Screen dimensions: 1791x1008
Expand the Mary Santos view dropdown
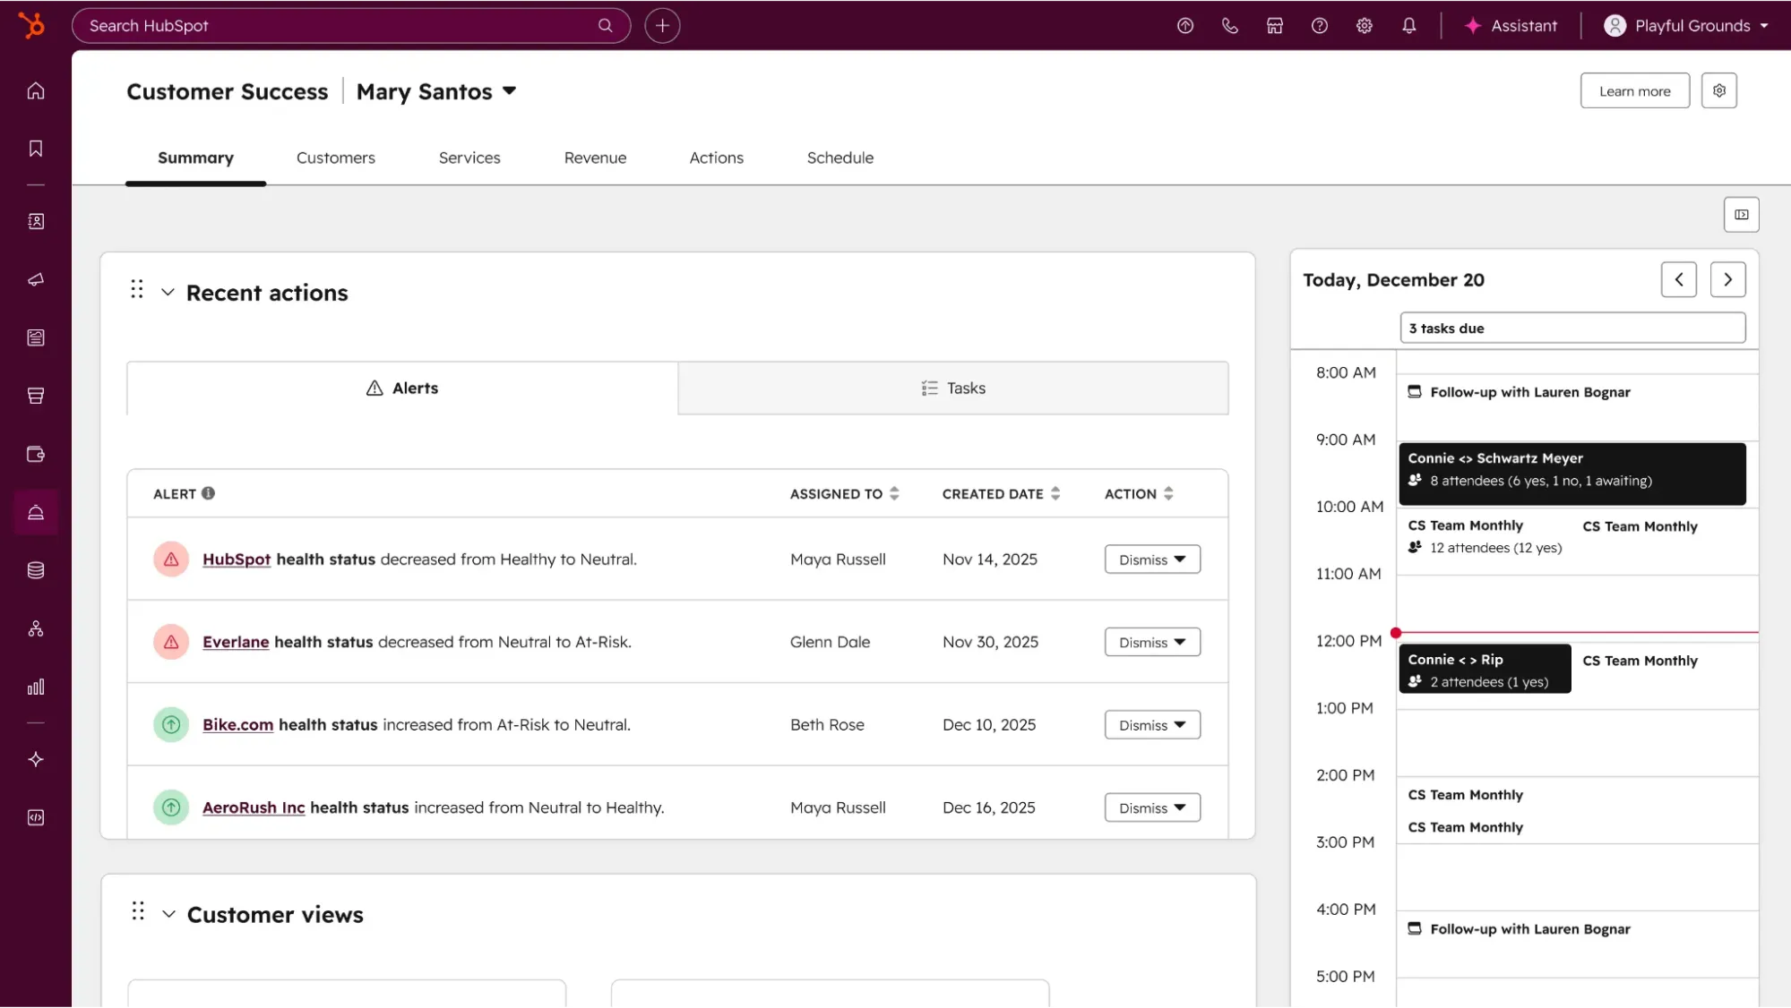509,90
